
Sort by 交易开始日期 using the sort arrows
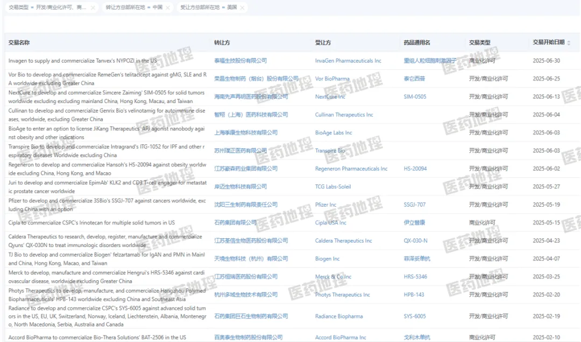point(569,43)
